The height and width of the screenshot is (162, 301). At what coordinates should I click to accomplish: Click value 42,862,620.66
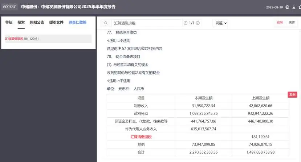[260, 106]
